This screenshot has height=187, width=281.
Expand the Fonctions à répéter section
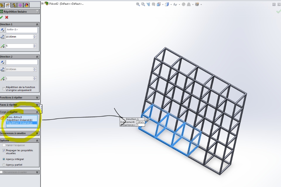coord(37,97)
